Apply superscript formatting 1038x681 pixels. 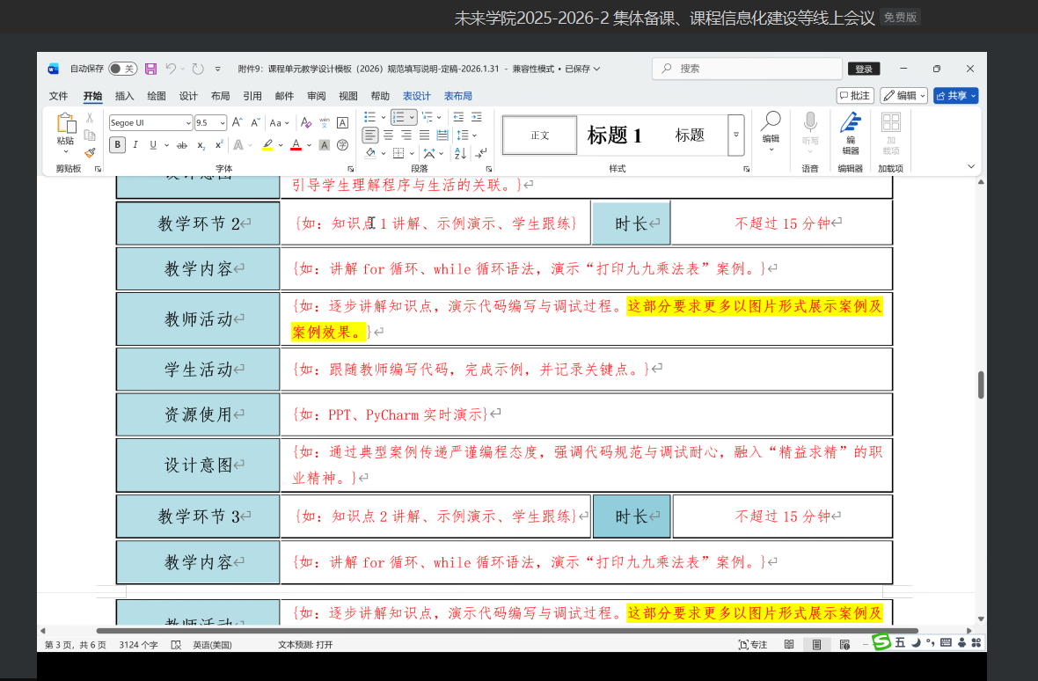219,145
